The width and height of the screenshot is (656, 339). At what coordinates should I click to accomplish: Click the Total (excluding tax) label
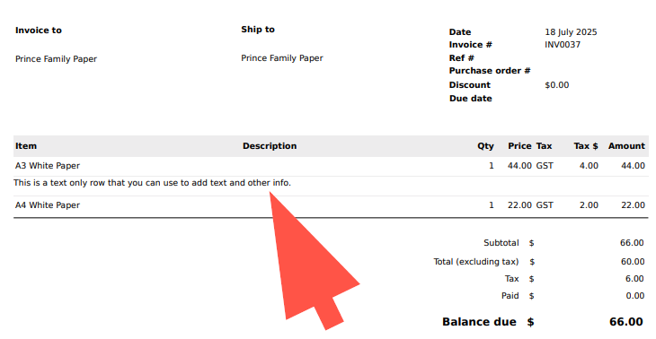476,262
